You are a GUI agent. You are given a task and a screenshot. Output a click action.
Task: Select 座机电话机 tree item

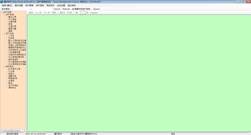pyautogui.click(x=13, y=59)
